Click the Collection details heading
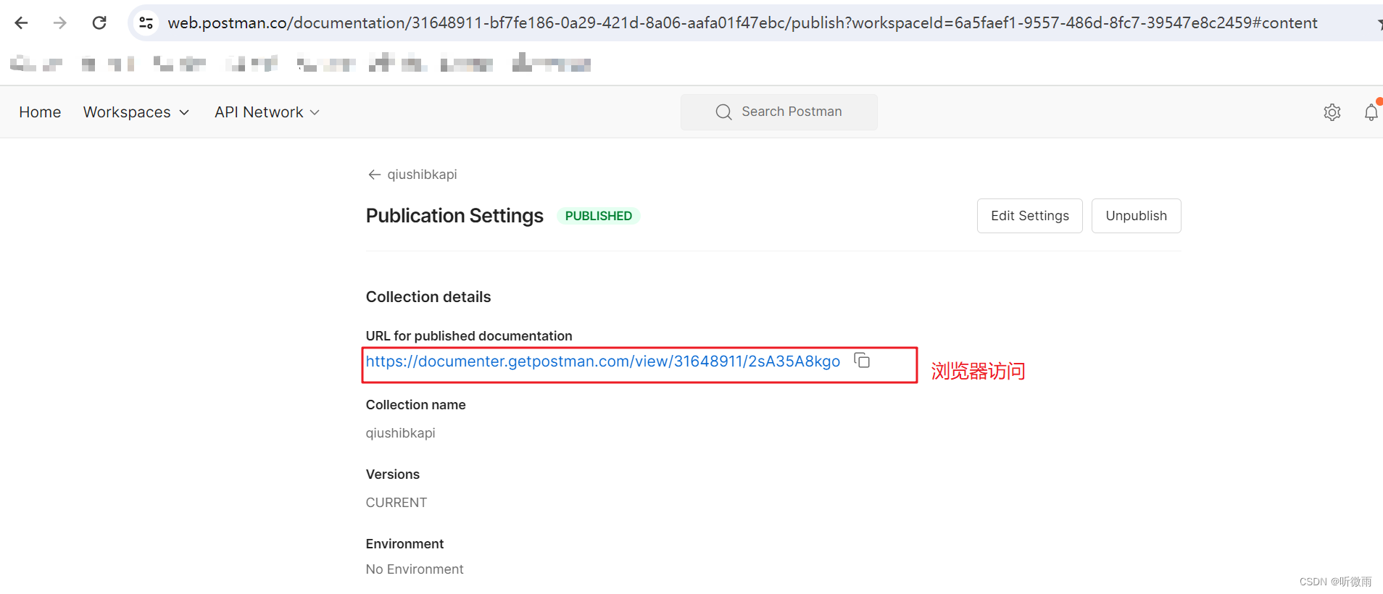 pos(428,297)
